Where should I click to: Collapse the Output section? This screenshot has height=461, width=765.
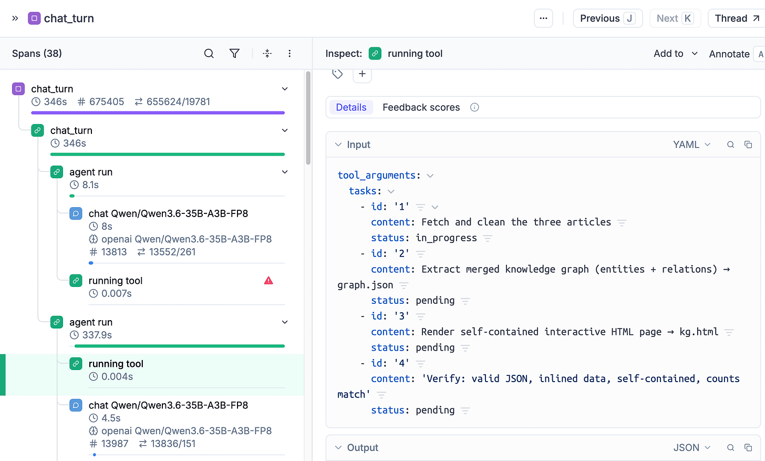(x=338, y=448)
